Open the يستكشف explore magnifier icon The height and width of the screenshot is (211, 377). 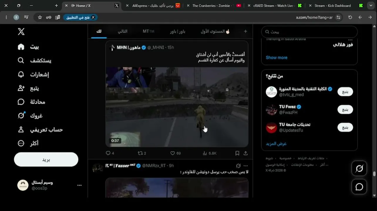pyautogui.click(x=21, y=60)
